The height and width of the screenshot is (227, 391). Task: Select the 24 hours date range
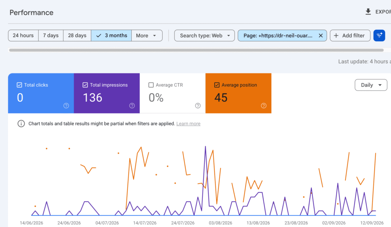tap(23, 36)
